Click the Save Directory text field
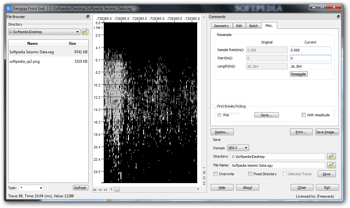The height and width of the screenshot is (208, 350). pos(278,156)
